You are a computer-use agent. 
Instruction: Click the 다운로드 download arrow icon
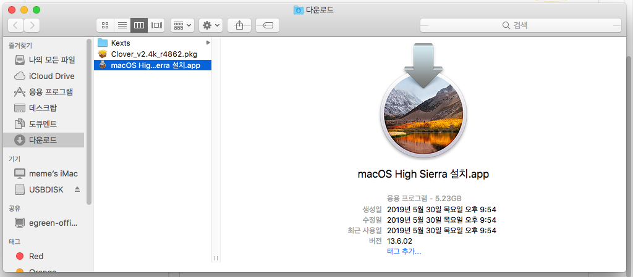[19, 139]
